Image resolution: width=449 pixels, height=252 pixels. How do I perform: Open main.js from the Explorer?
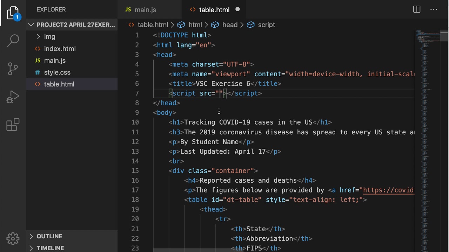[x=55, y=61]
